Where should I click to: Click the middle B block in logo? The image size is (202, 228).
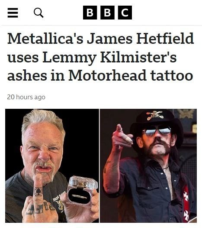point(107,13)
